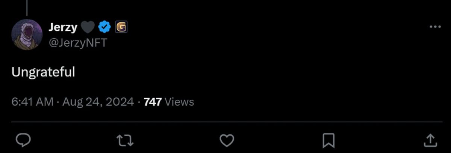The image size is (451, 153).
Task: Open the three-dot more options menu
Action: point(435,27)
